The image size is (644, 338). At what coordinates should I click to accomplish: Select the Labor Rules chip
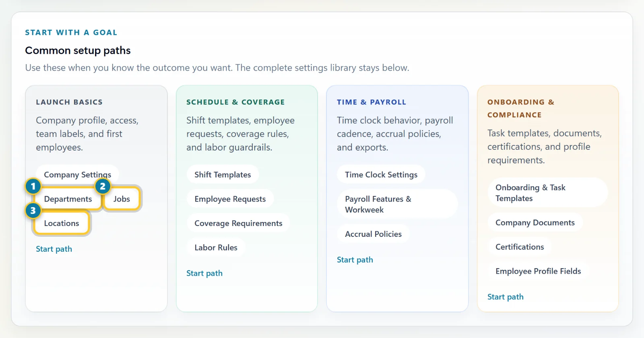[x=216, y=248]
